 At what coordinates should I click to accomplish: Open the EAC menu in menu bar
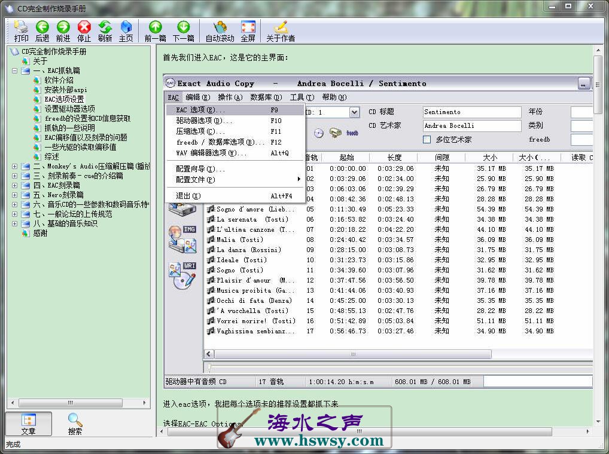[173, 97]
